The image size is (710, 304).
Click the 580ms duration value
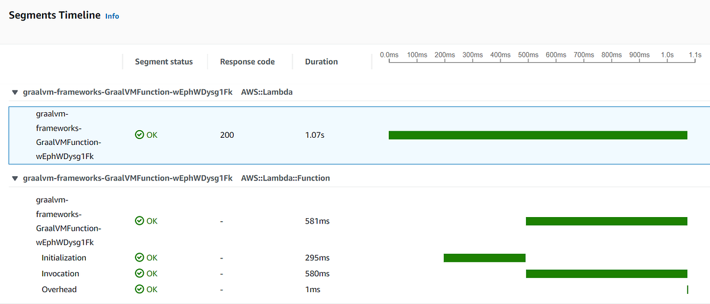point(317,274)
